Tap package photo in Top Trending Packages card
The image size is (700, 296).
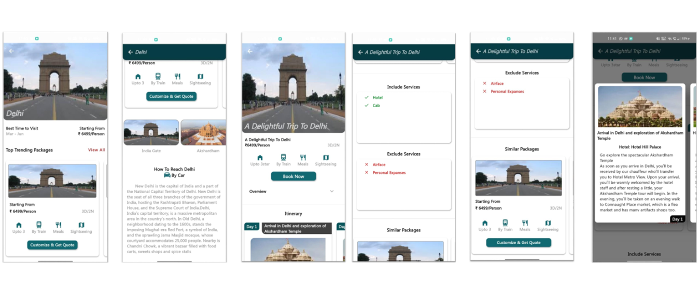tap(52, 181)
